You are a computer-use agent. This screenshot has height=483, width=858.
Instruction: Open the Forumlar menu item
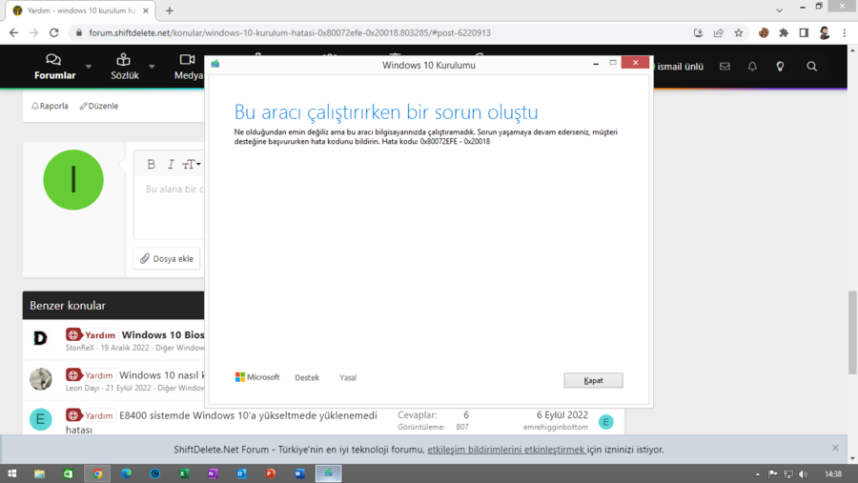pos(54,67)
